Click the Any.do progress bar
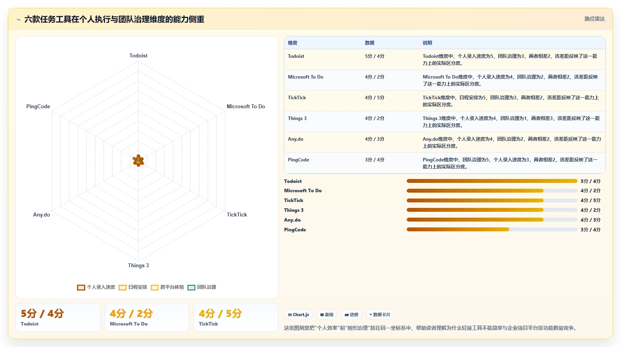 coord(492,220)
